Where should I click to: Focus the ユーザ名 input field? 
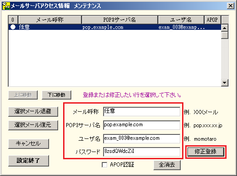tap(142, 138)
